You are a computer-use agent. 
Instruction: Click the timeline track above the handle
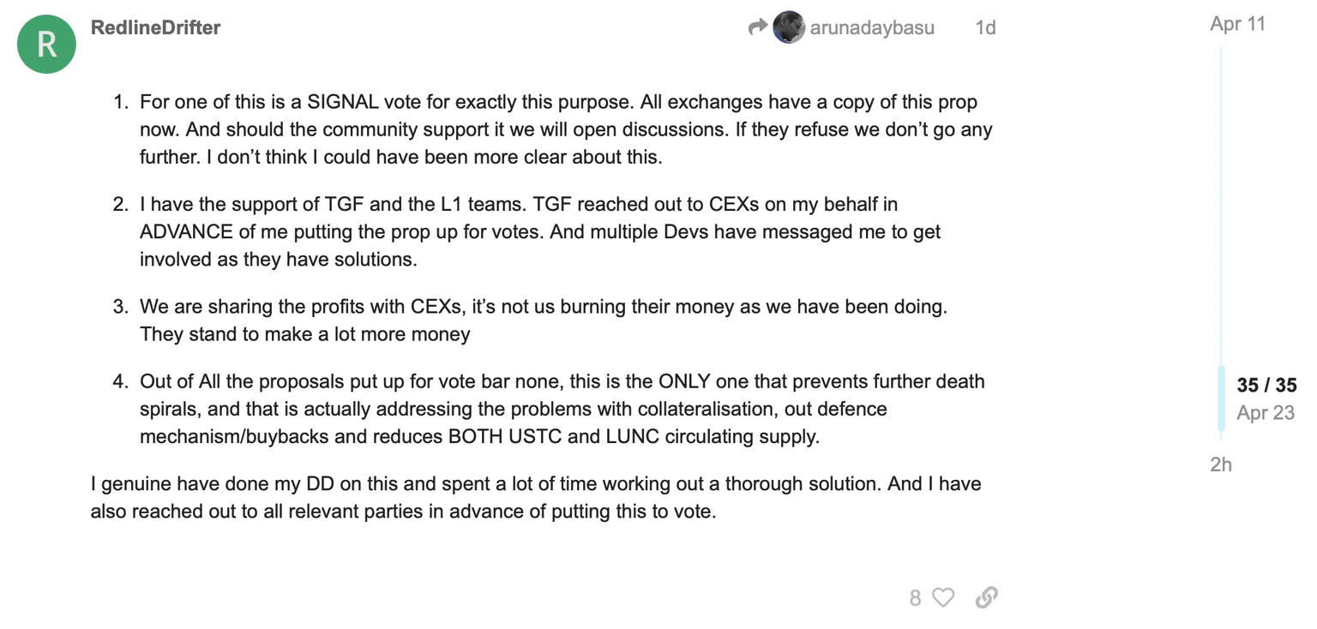coord(1221,206)
